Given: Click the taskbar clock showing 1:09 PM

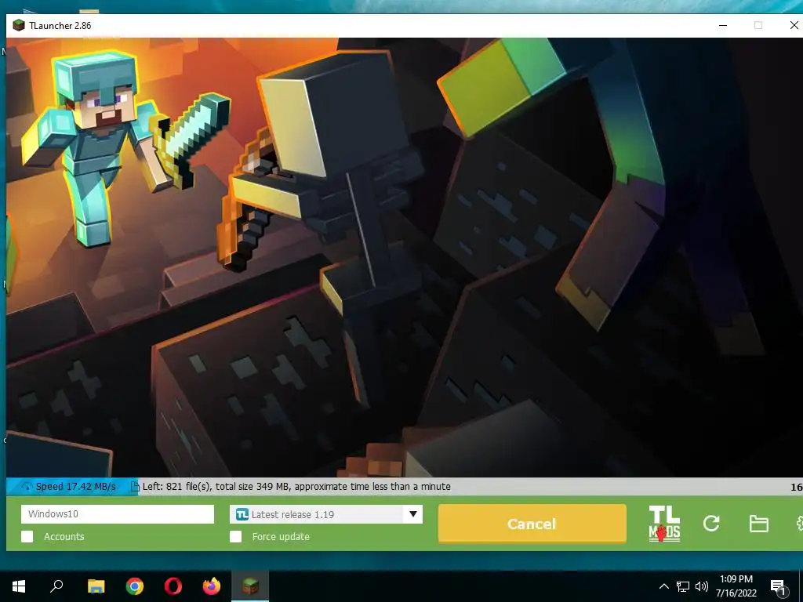Looking at the screenshot, I should pyautogui.click(x=736, y=586).
